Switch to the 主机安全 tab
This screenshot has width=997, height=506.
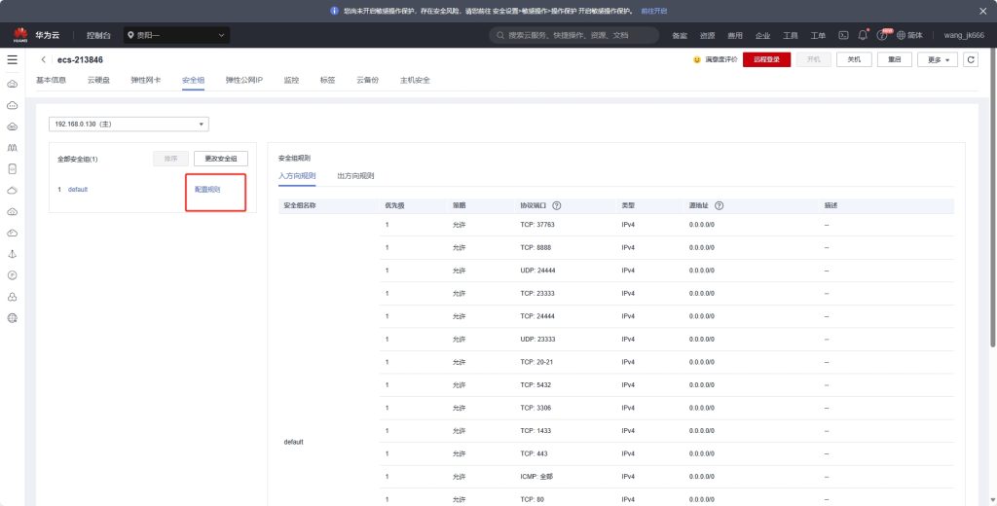tap(415, 80)
